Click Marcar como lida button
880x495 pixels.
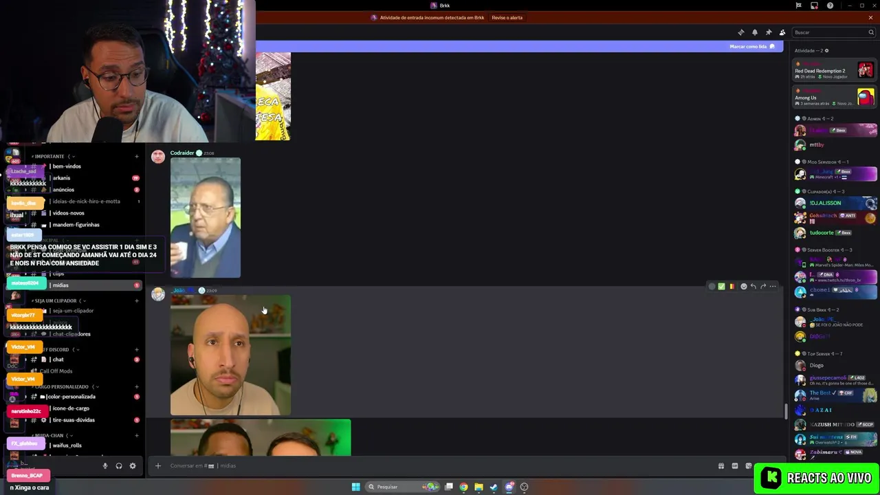(752, 47)
